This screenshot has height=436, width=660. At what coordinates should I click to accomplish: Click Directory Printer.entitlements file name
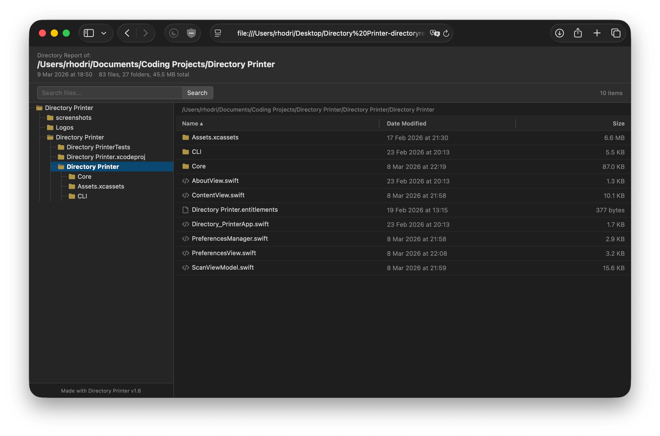(235, 210)
